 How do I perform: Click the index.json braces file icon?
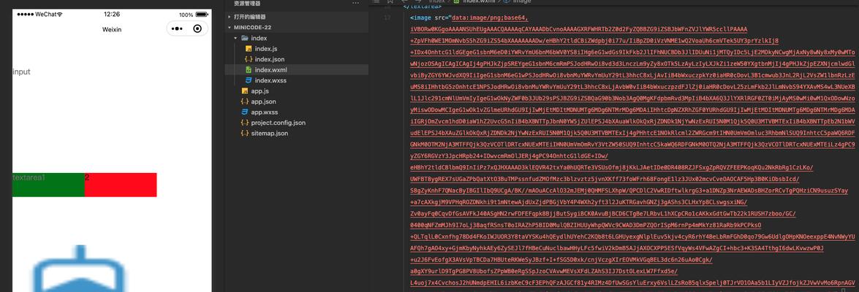coord(249,59)
